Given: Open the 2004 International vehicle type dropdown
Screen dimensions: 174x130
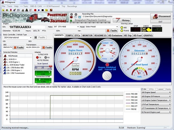Looking at the screenshot, I should (x=17, y=37).
